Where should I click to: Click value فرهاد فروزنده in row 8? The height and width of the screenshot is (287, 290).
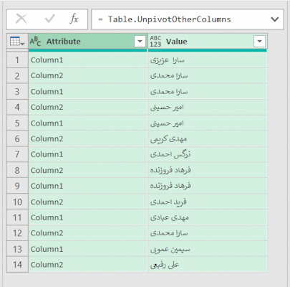click(x=208, y=170)
